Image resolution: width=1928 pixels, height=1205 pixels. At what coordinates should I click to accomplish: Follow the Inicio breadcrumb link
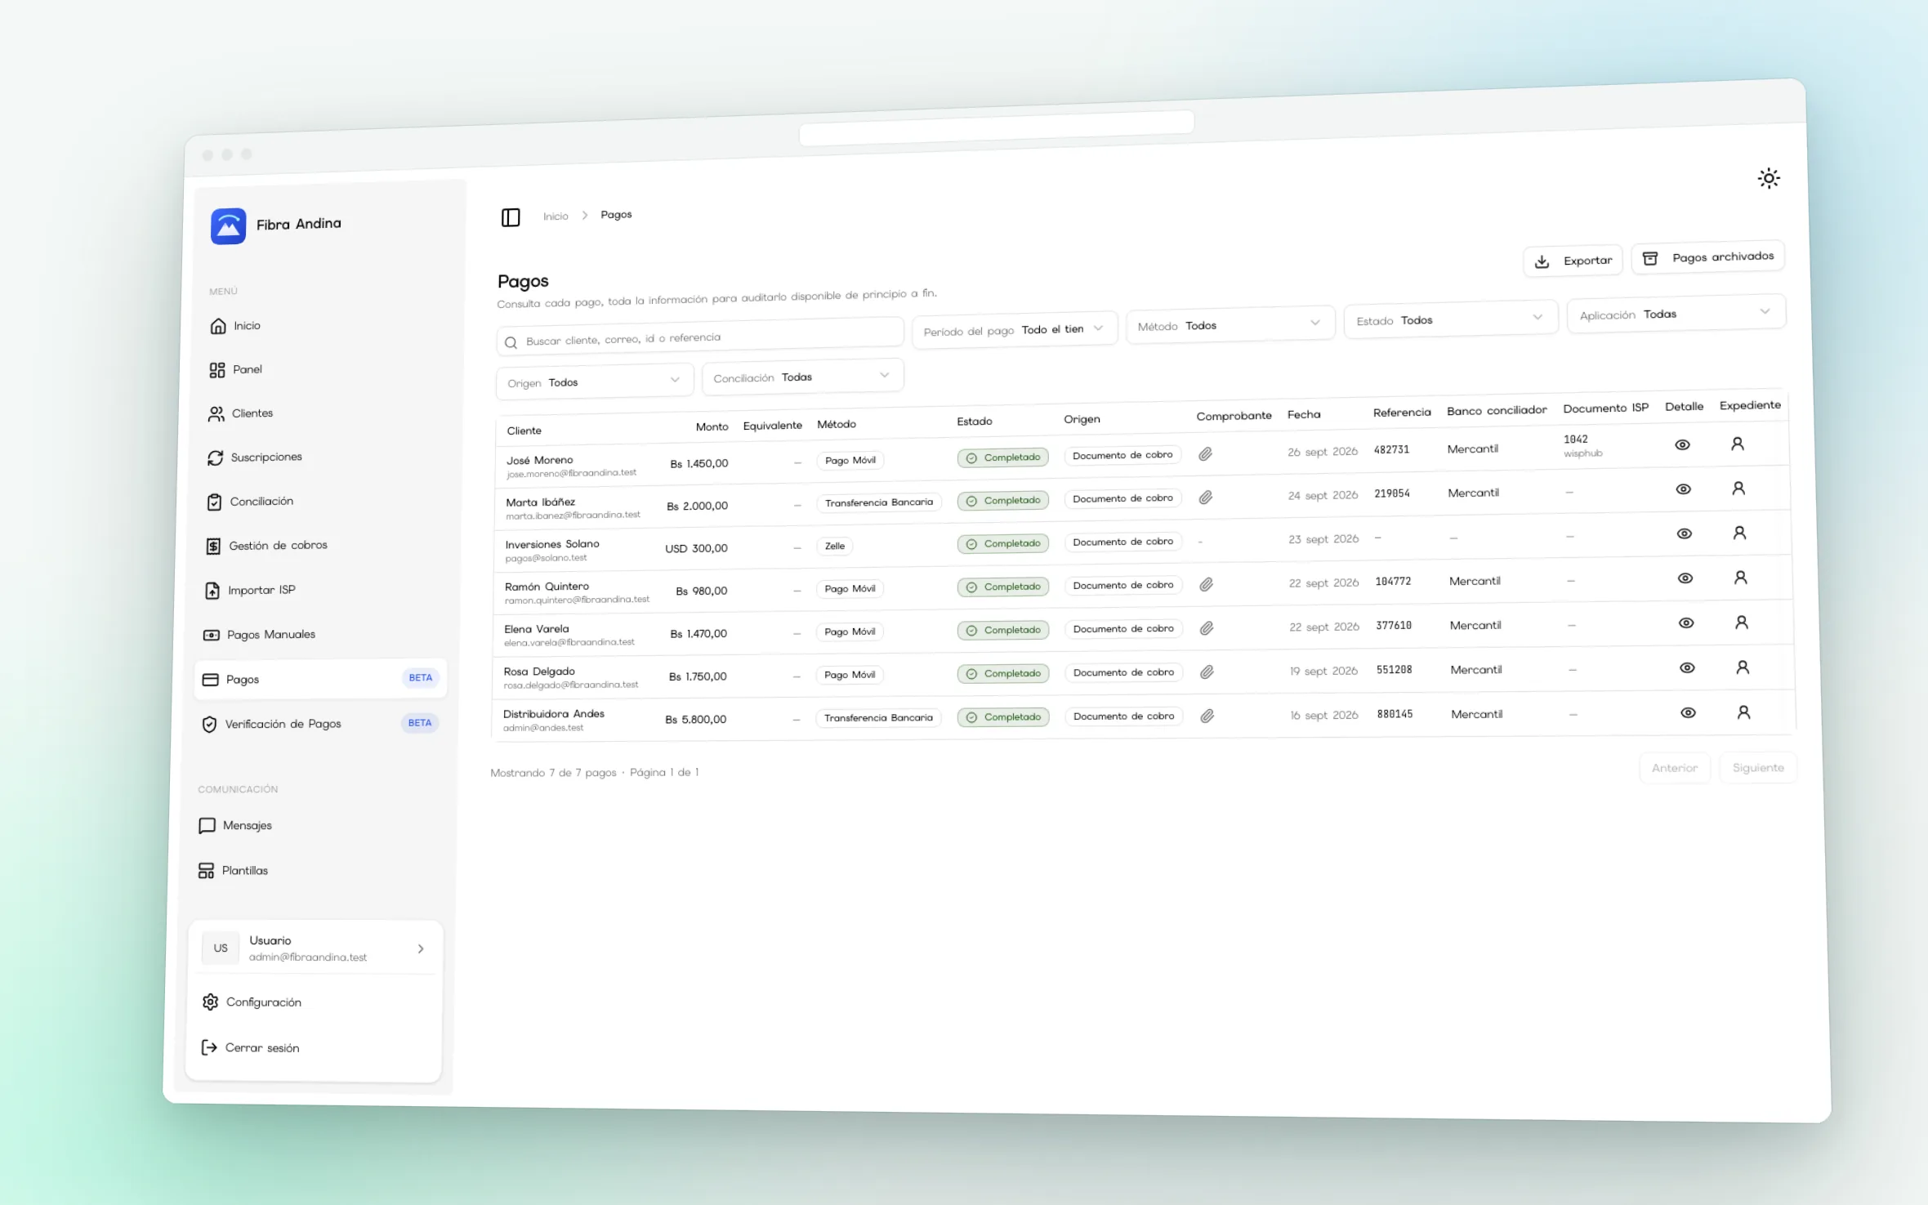[x=556, y=216]
